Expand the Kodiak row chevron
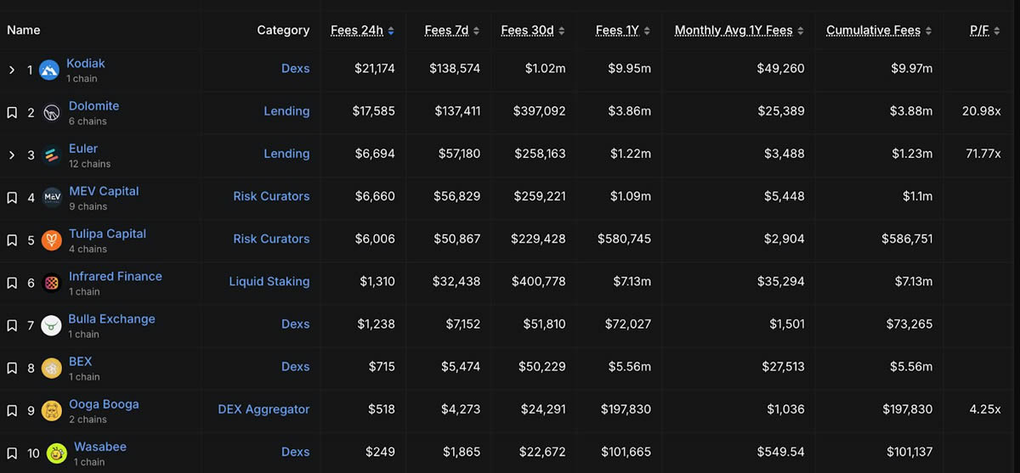Screen dimensions: 1020x473 pos(12,70)
